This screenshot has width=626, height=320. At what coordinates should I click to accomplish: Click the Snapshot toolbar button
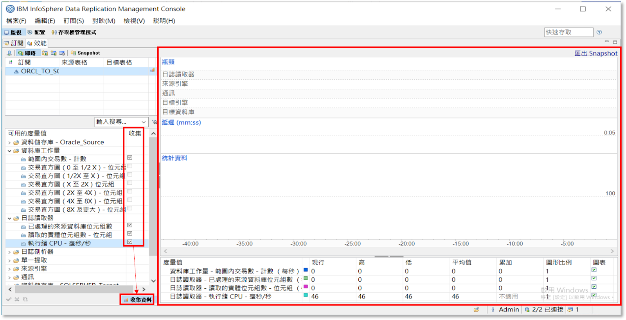tap(85, 53)
